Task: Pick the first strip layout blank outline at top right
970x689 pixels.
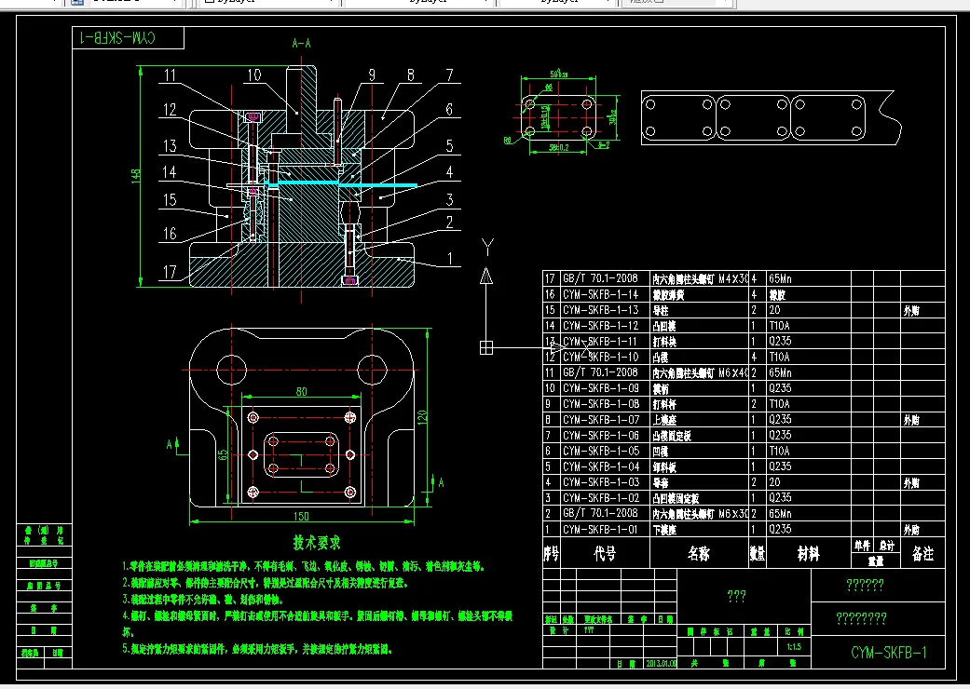Action: (679, 117)
